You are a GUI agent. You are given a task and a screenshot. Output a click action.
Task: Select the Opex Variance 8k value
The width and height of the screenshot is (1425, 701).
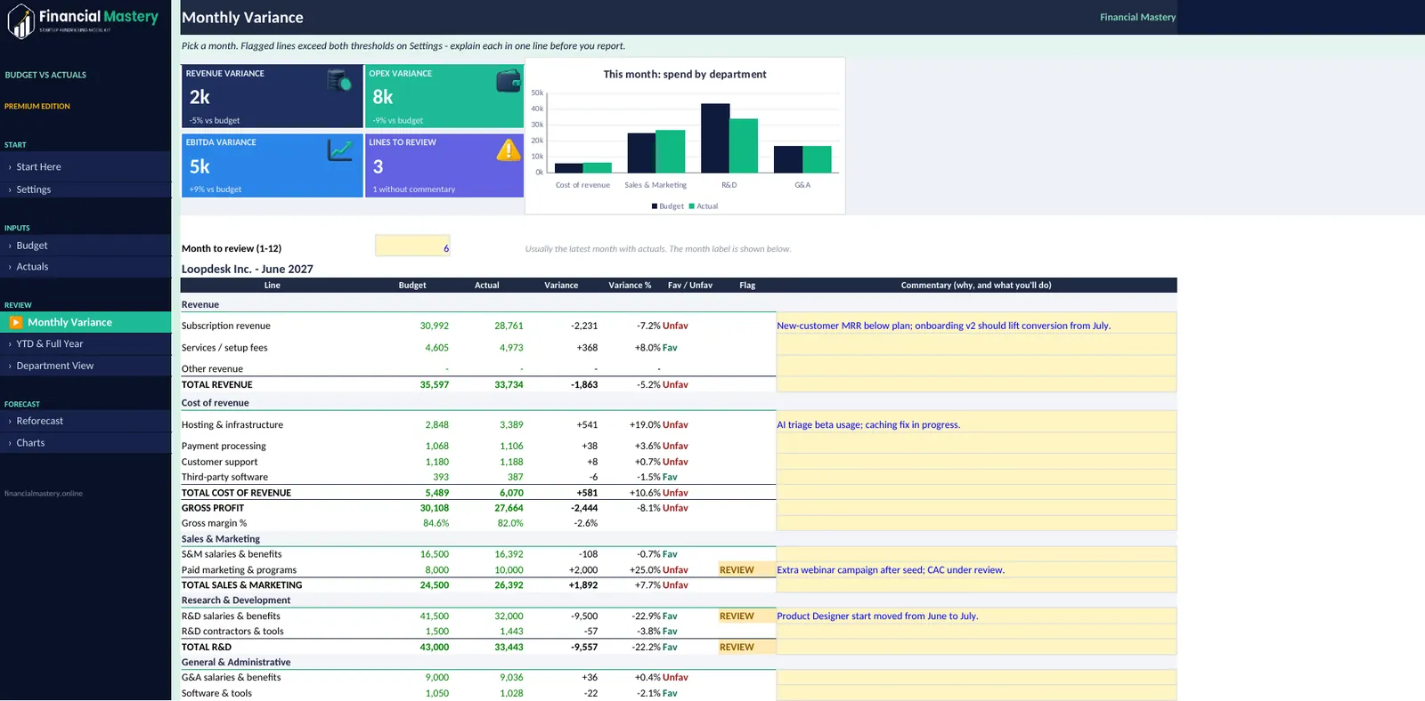[383, 97]
